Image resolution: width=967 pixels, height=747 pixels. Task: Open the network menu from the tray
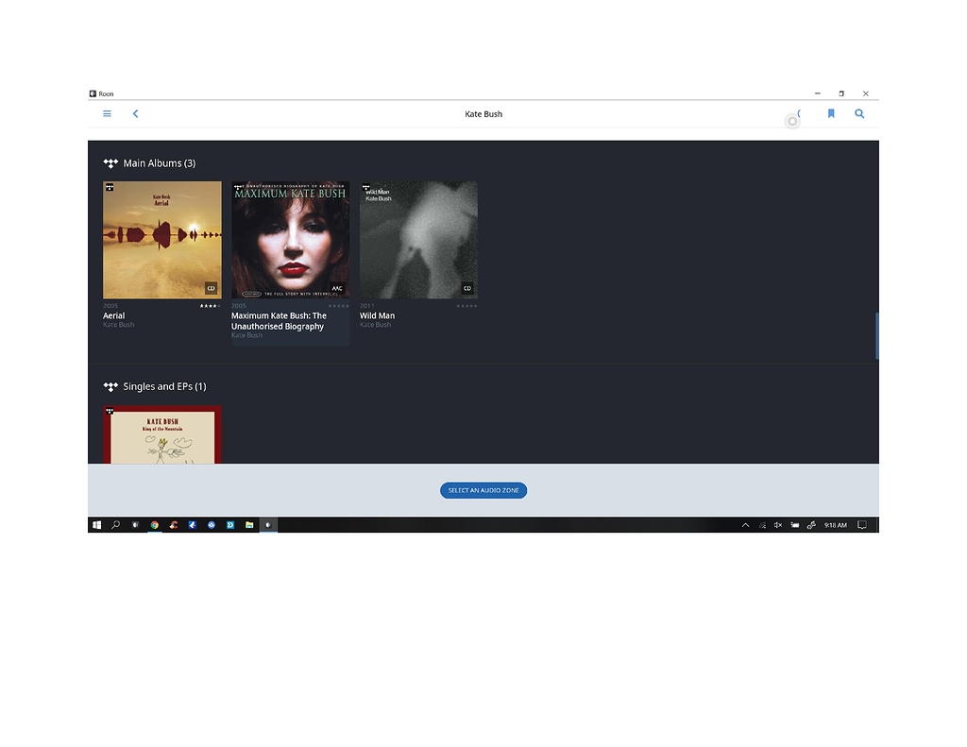click(761, 525)
